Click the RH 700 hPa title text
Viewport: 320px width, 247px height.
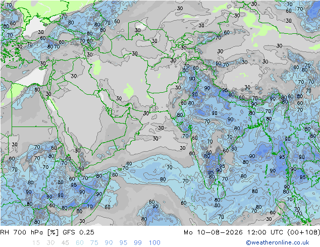pos(22,232)
